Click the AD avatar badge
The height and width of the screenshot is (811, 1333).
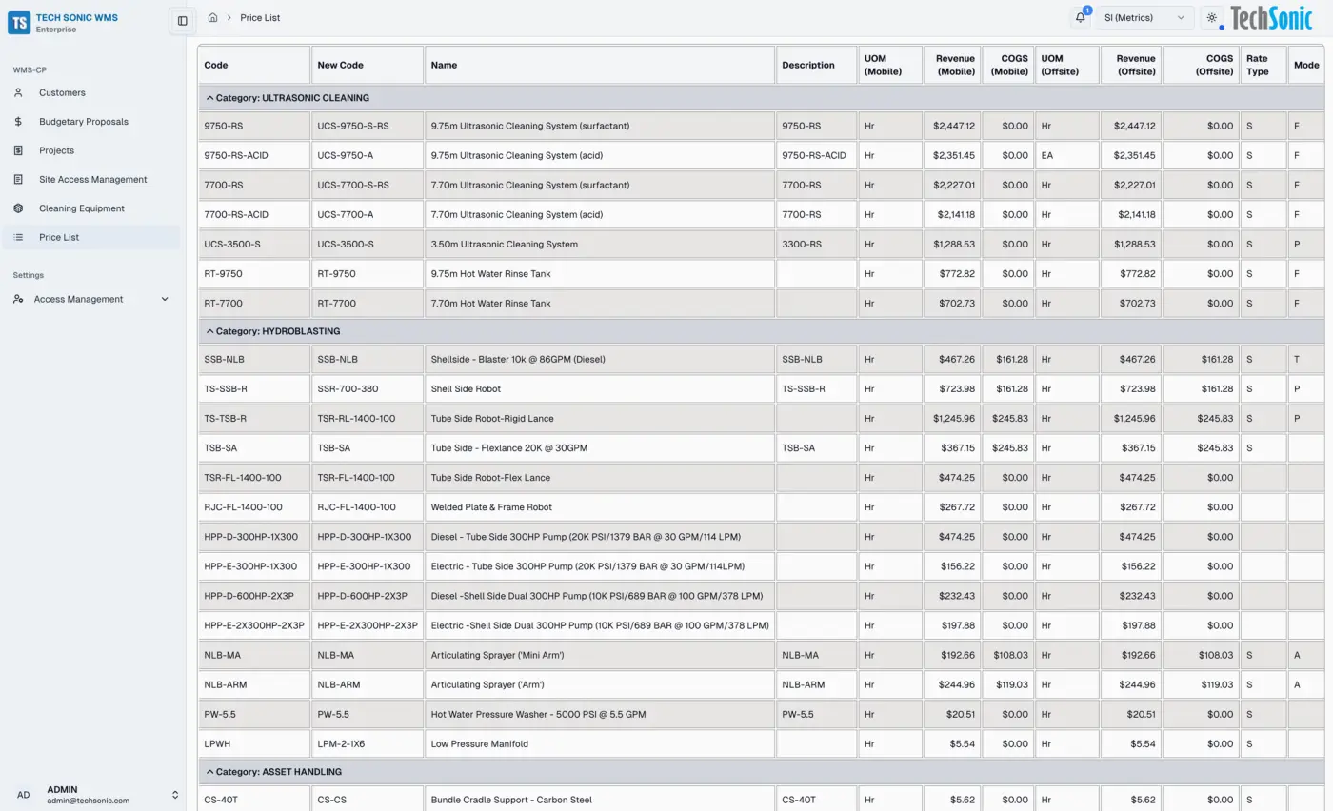tap(24, 795)
